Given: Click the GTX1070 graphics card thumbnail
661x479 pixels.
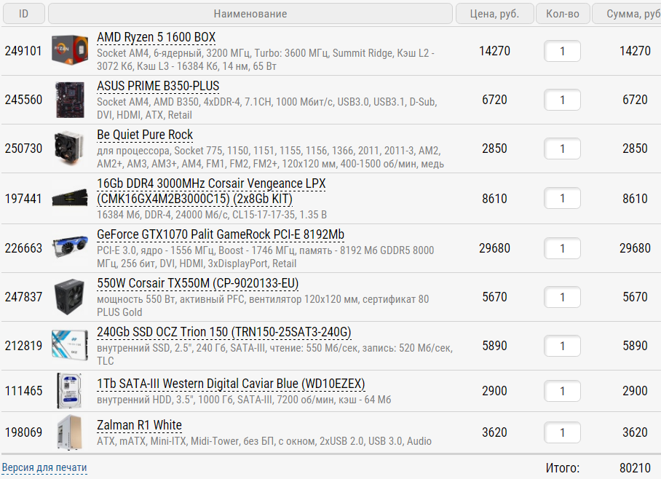Looking at the screenshot, I should (x=70, y=246).
